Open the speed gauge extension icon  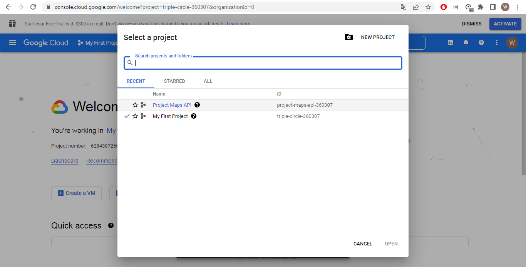click(469, 7)
